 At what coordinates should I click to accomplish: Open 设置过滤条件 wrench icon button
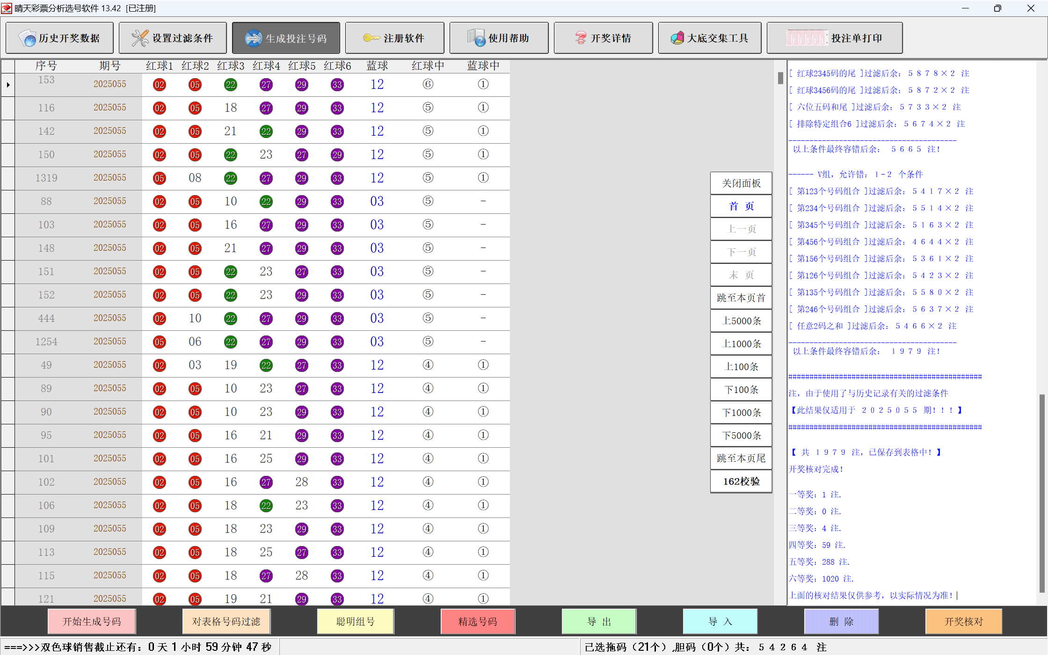pyautogui.click(x=140, y=38)
